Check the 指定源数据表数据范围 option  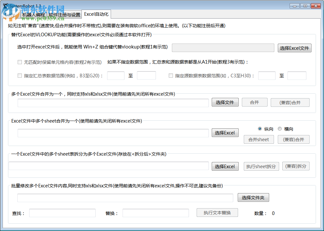pyautogui.click(x=170, y=76)
